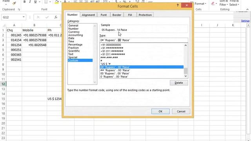Click the Fill Color bucket icon
251x141 pixels.
click(x=56, y=2)
